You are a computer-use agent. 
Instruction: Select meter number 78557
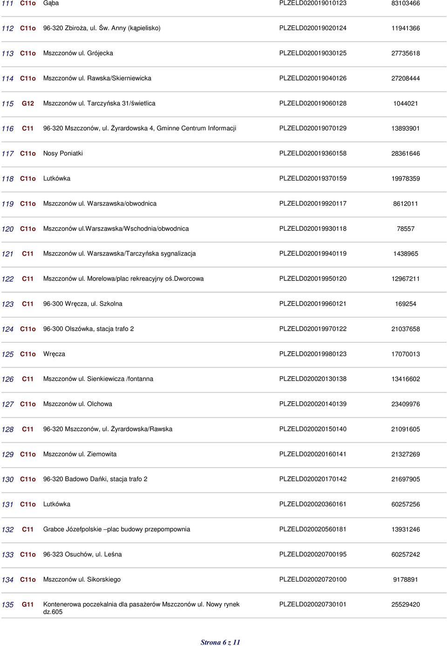coord(405,229)
